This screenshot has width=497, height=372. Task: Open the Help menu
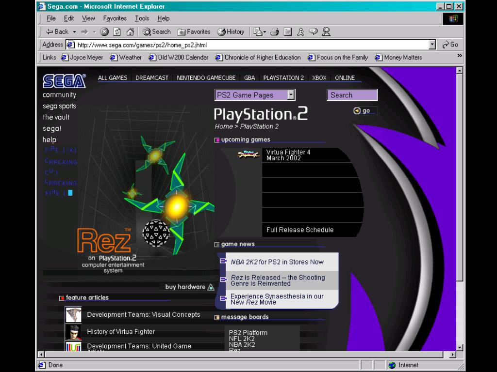pyautogui.click(x=163, y=18)
